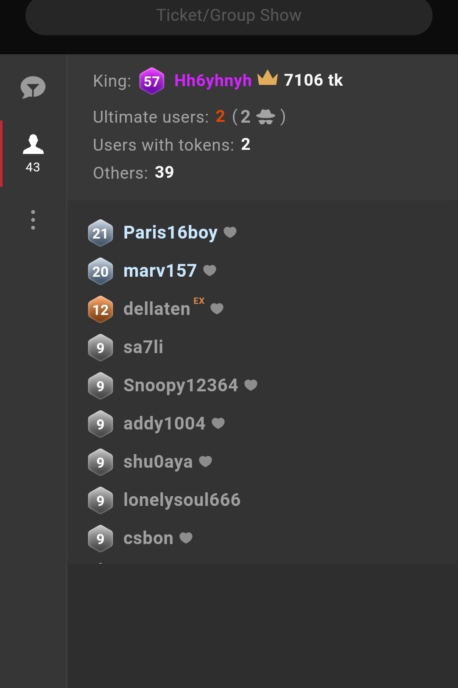Open dellaten's user entry

click(156, 309)
